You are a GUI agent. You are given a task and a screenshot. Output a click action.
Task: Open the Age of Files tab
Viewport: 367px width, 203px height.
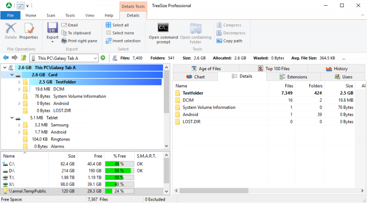[206, 68]
